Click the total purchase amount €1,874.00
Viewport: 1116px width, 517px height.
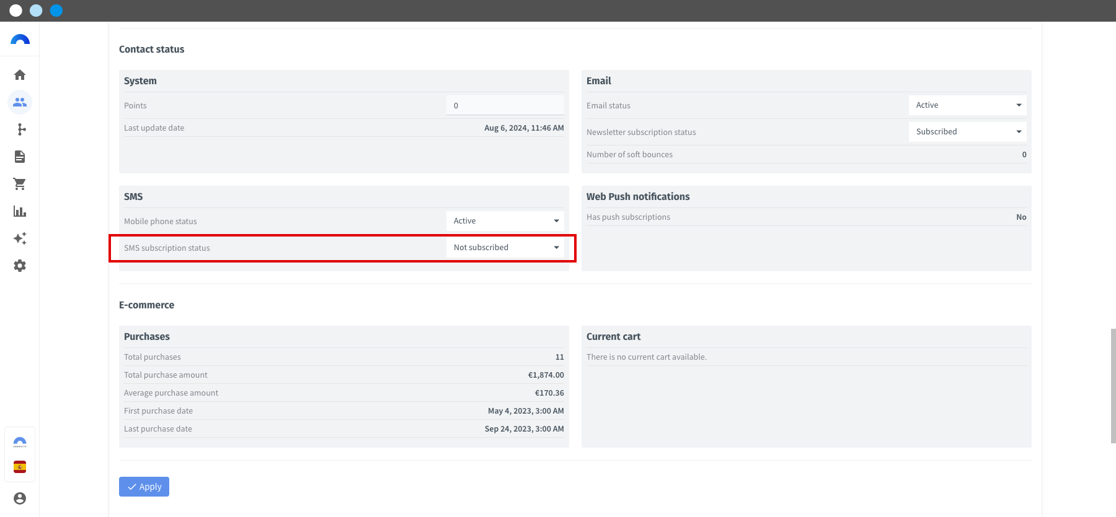tap(546, 375)
